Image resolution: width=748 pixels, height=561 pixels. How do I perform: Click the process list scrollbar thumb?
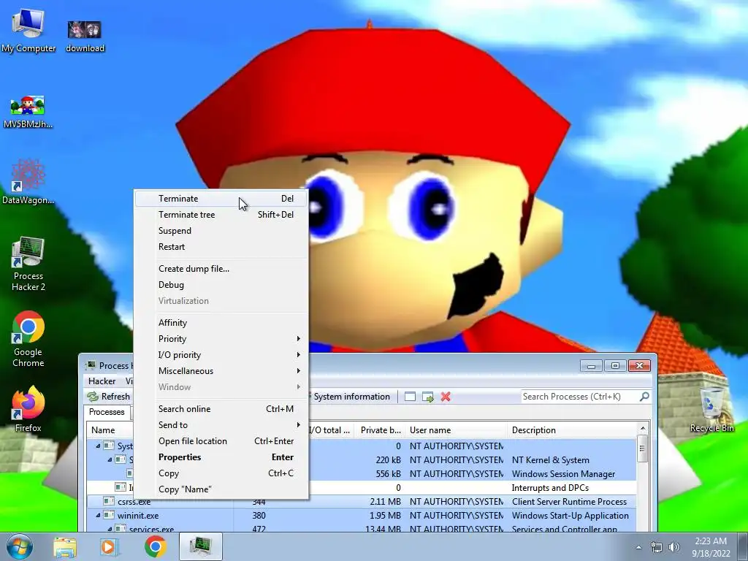click(642, 449)
